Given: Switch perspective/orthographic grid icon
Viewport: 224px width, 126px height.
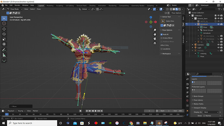Looking at the screenshot, I should tap(155, 43).
